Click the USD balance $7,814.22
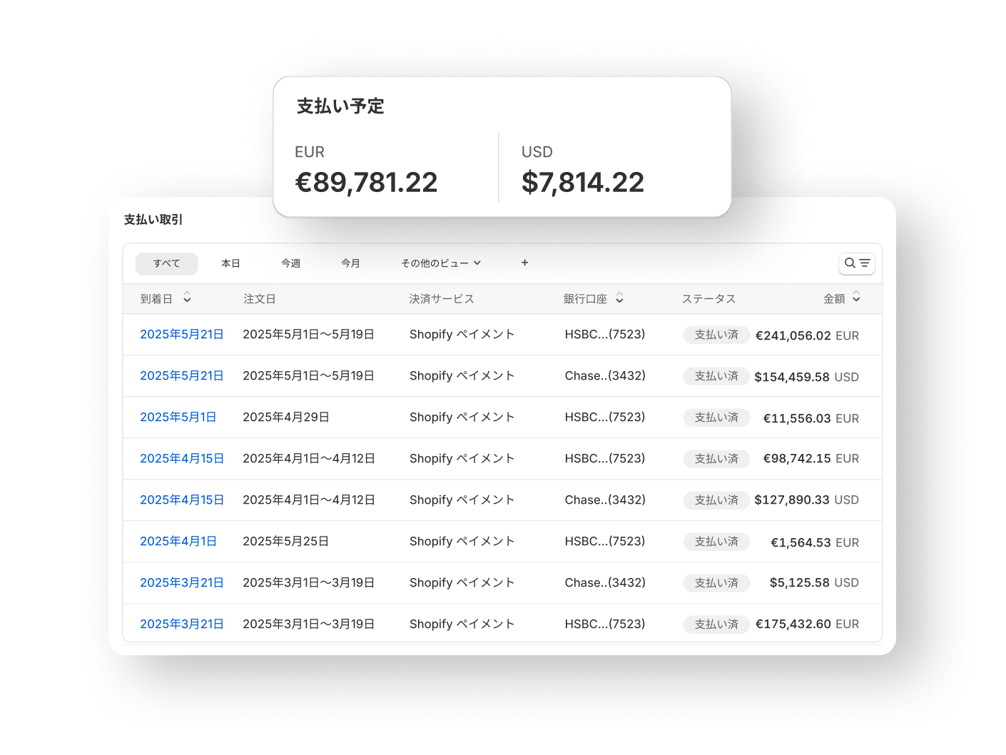Screen dimensions: 1006x755 [583, 183]
